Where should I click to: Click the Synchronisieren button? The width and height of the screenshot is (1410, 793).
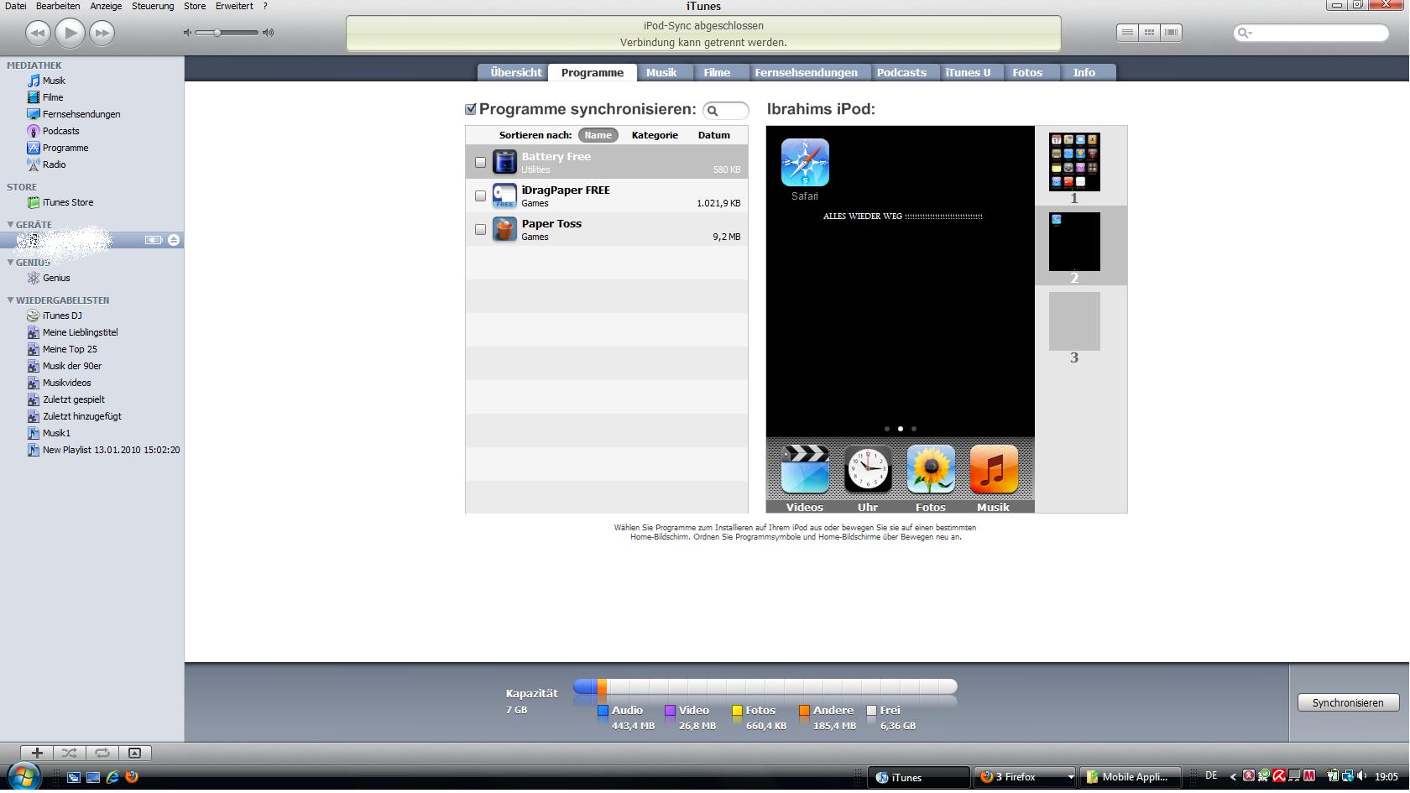tap(1348, 703)
